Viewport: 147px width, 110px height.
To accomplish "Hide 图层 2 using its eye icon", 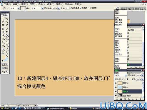I will coord(116,83).
